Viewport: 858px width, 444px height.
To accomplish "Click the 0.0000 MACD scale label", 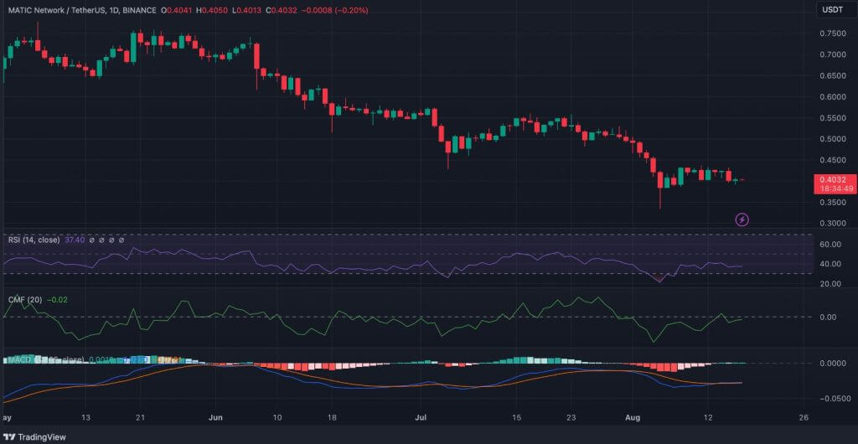I will [x=833, y=363].
